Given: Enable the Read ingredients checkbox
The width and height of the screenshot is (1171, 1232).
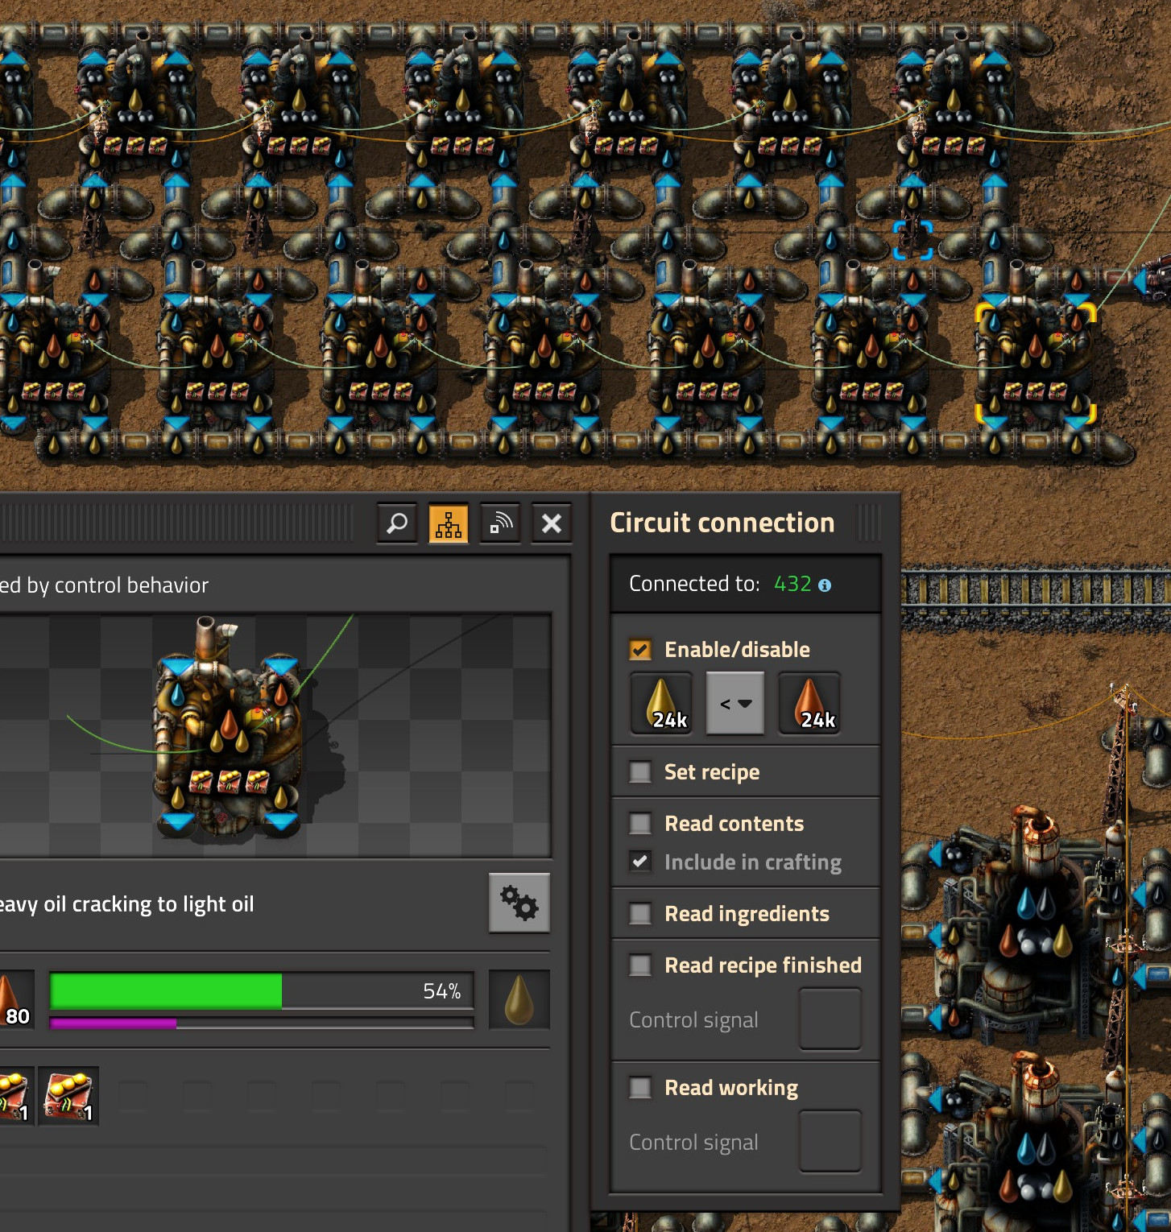Looking at the screenshot, I should pyautogui.click(x=640, y=914).
